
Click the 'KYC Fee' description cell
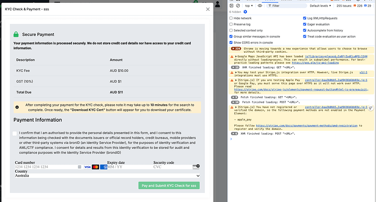coord(23,71)
